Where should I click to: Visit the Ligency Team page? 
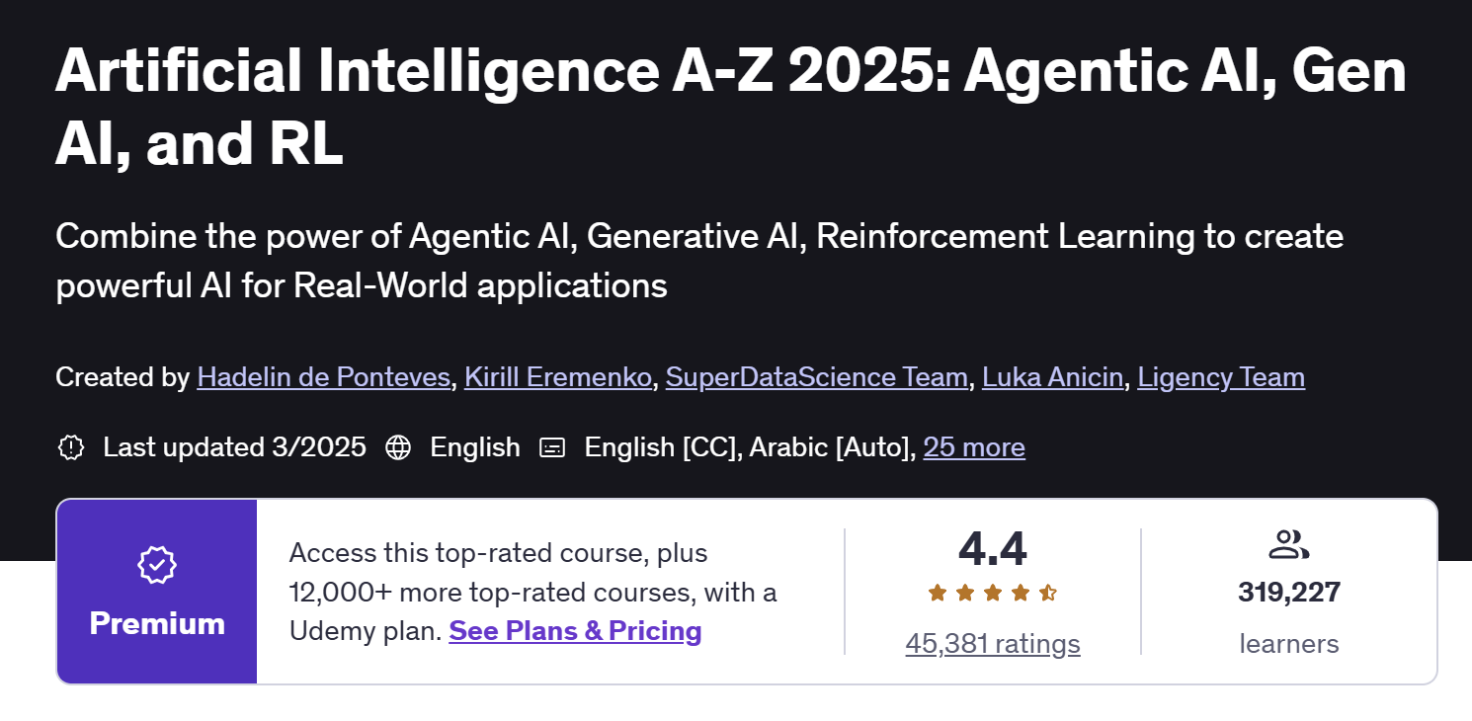pos(1220,377)
